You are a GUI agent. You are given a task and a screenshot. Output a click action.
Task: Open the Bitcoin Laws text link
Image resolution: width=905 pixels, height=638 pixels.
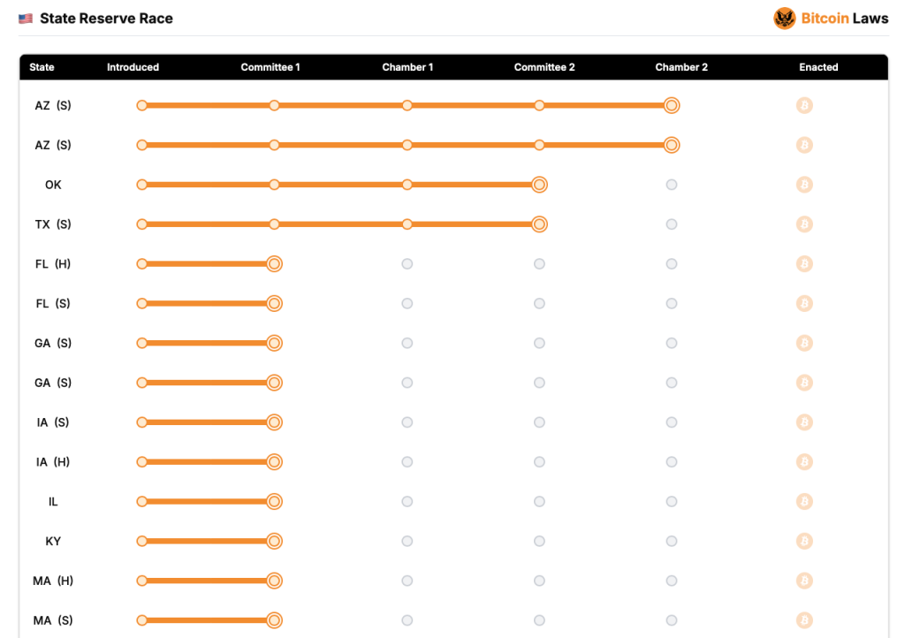tap(844, 19)
